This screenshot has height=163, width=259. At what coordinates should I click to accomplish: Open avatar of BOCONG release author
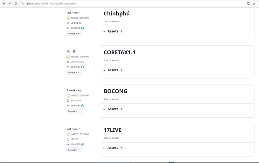coord(68,95)
